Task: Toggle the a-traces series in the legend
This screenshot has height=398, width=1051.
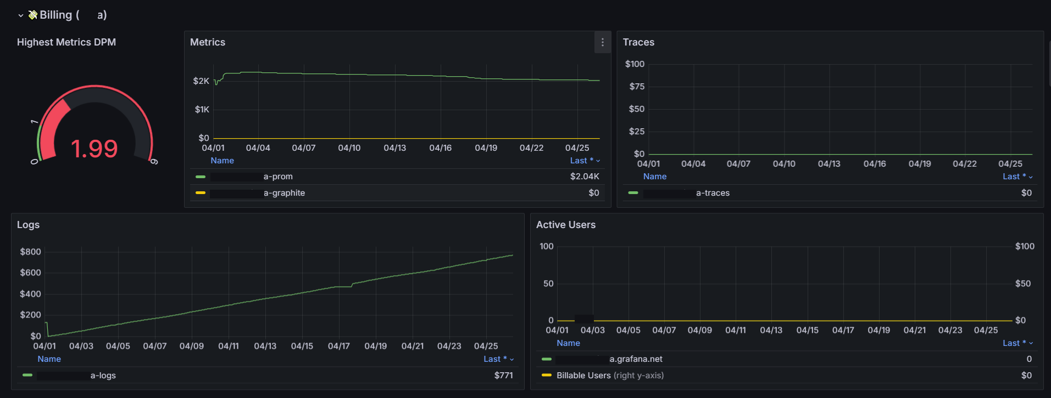Action: tap(713, 193)
